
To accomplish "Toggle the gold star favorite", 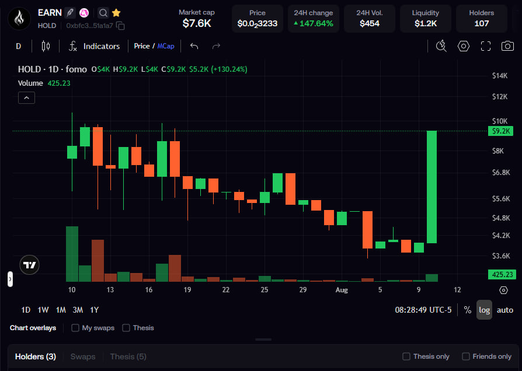I will coord(116,13).
